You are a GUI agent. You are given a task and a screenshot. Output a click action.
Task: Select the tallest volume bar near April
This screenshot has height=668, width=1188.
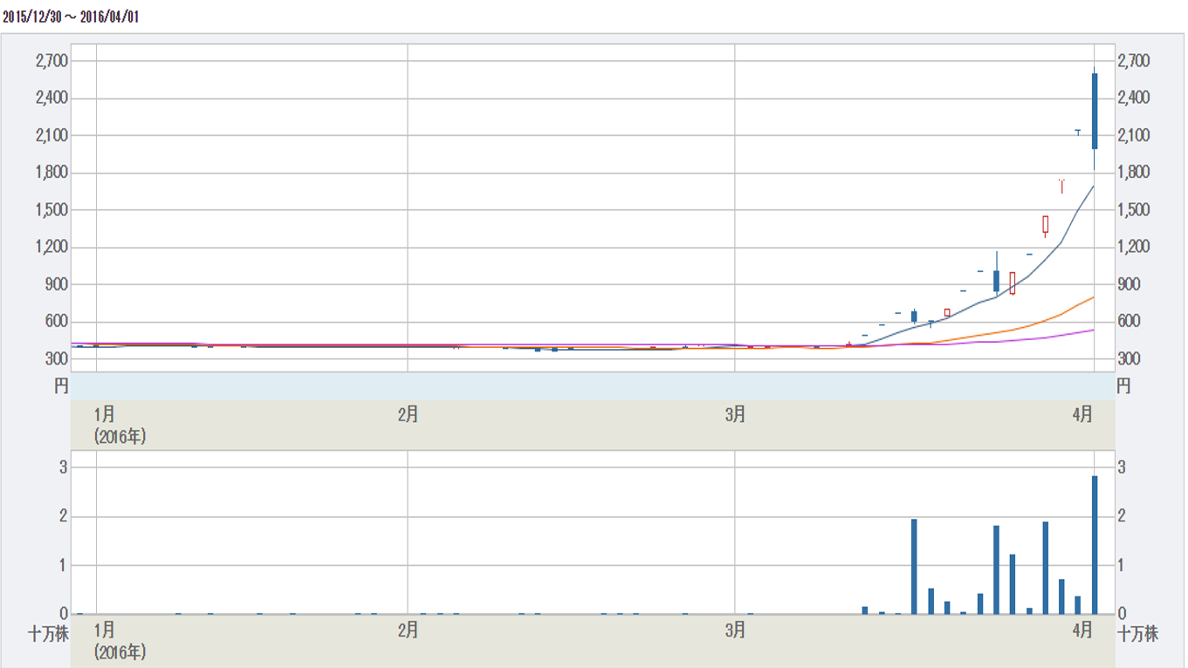point(1095,545)
